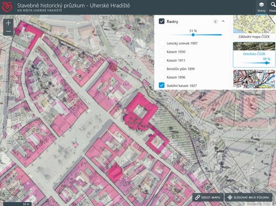Enable the Benešův plán 1899 layer
276x206 pixels.
(x=161, y=69)
